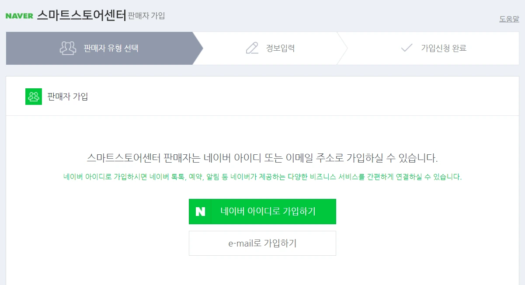Click the main signup instruction sentence
This screenshot has height=285, width=525.
click(x=262, y=156)
